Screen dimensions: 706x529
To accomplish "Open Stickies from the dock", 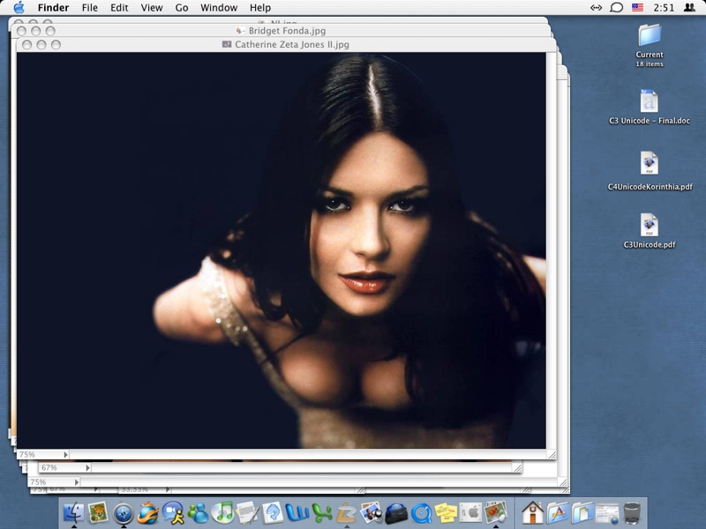I will point(446,512).
